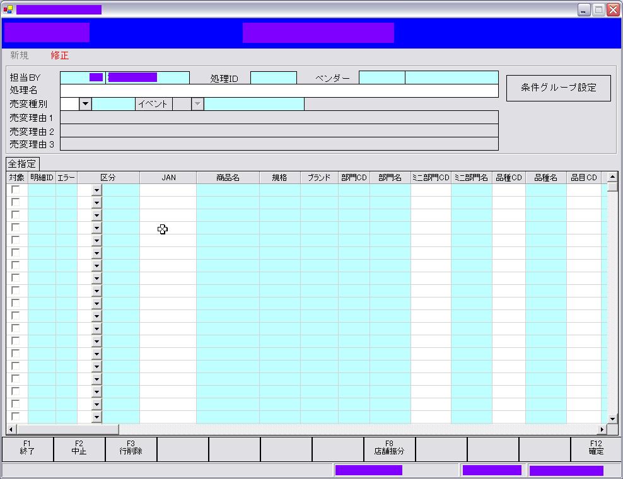Click the 品種CD column header
The width and height of the screenshot is (623, 479).
click(509, 178)
